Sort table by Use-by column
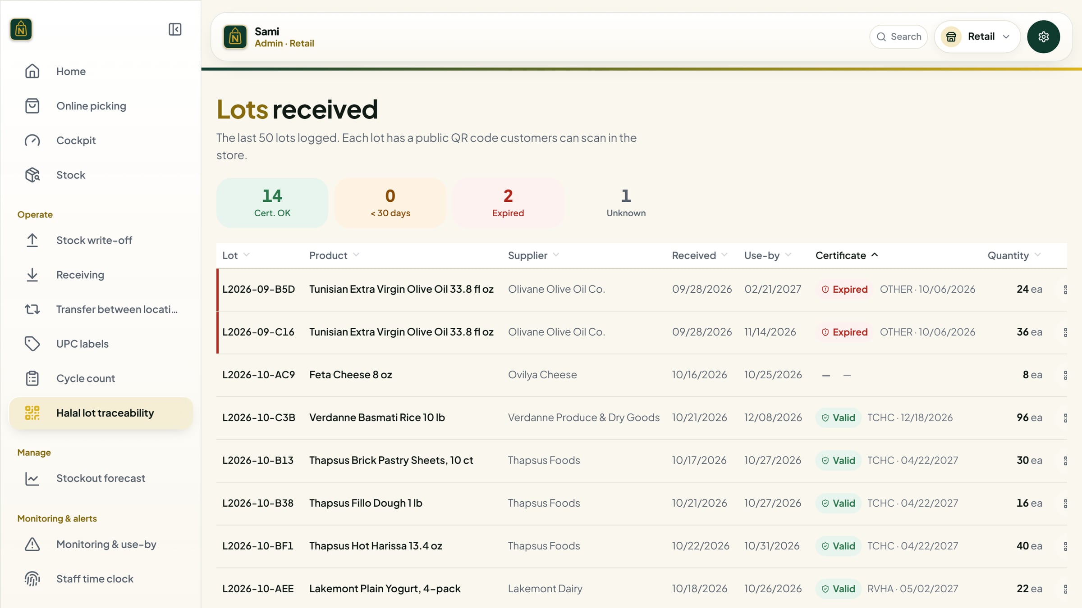The height and width of the screenshot is (608, 1082). [x=768, y=255]
